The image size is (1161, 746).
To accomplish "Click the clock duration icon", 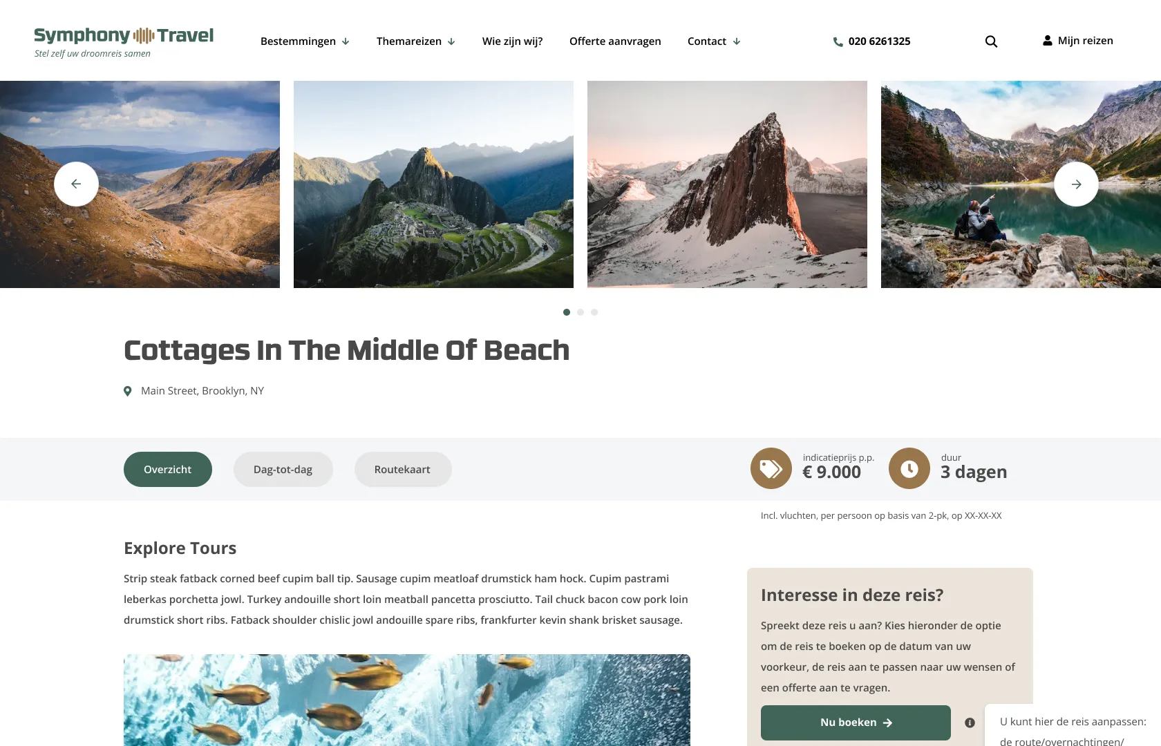I will tap(909, 468).
